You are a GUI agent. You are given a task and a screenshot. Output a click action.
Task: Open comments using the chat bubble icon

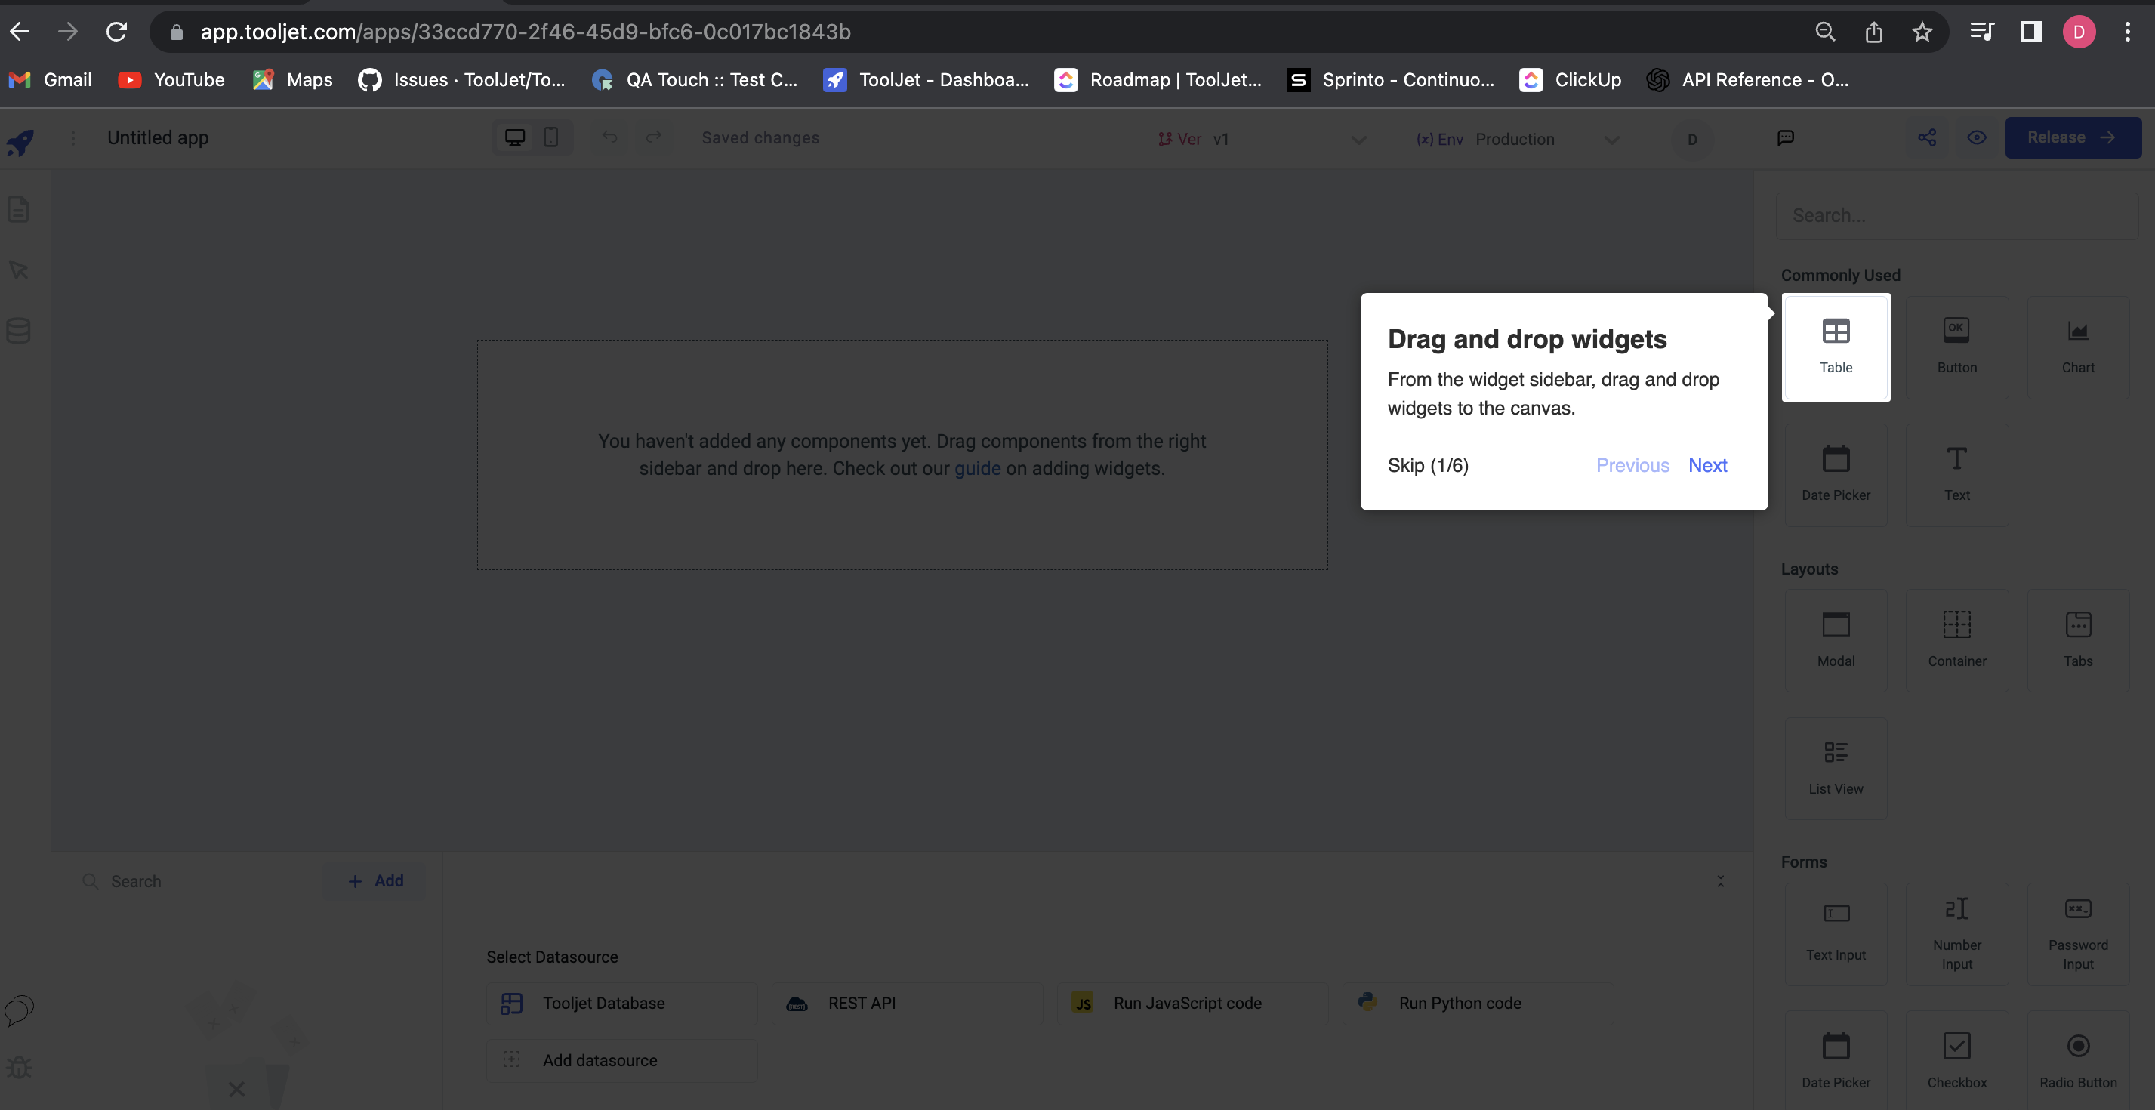click(x=1786, y=137)
